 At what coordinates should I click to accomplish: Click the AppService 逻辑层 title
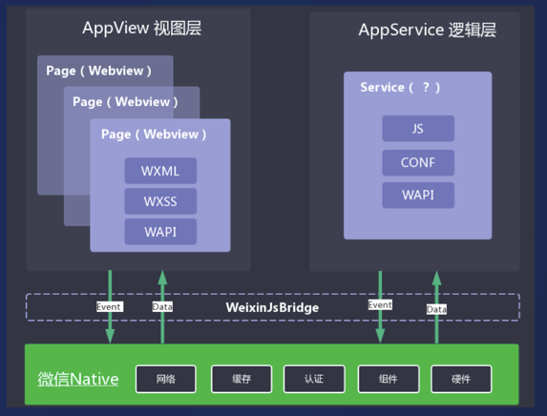[428, 30]
